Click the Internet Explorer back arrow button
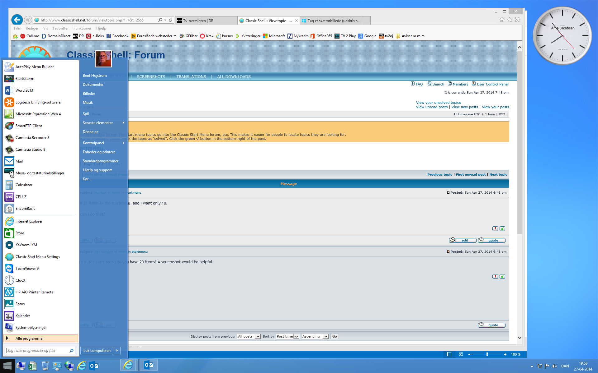The height and width of the screenshot is (373, 598). [17, 20]
